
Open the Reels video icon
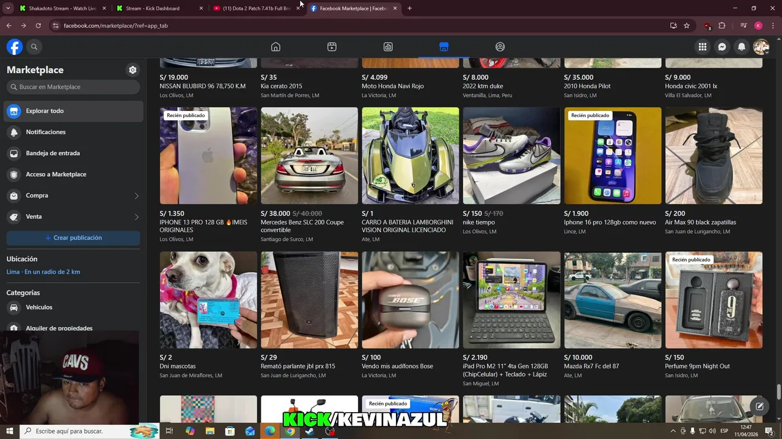(x=332, y=47)
